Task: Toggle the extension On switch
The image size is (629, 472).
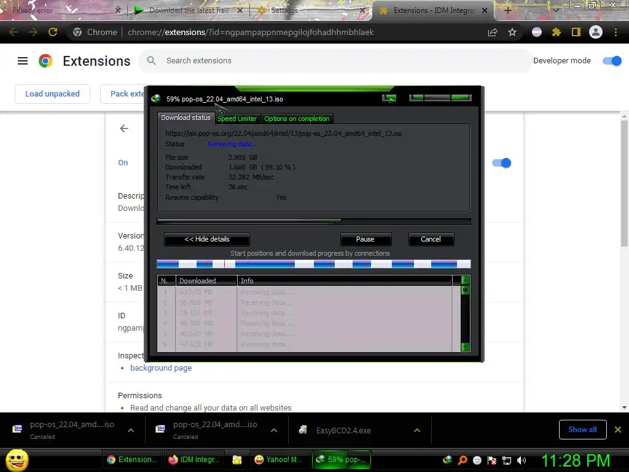Action: tap(501, 163)
